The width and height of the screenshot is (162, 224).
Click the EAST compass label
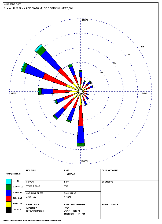[144, 93]
